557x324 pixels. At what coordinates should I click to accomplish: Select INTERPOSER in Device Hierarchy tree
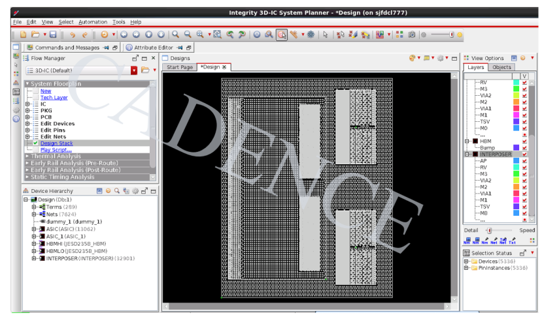click(61, 258)
